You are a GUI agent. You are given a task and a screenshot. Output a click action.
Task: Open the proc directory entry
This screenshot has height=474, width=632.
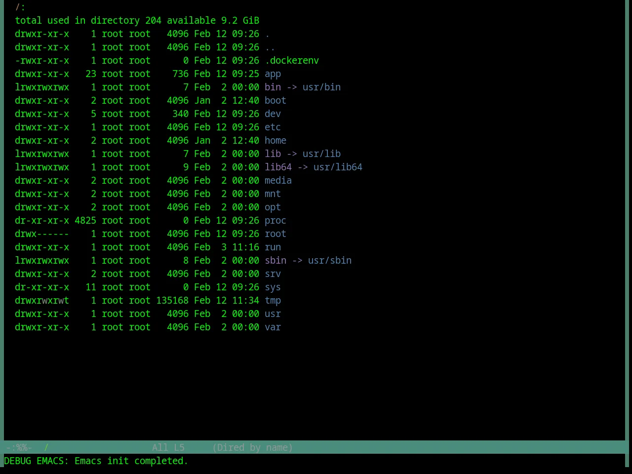coord(276,221)
